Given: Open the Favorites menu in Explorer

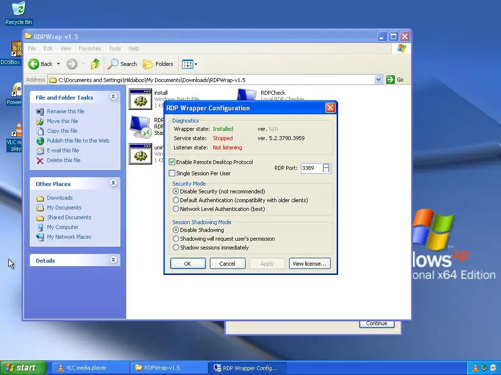Looking at the screenshot, I should pos(90,48).
